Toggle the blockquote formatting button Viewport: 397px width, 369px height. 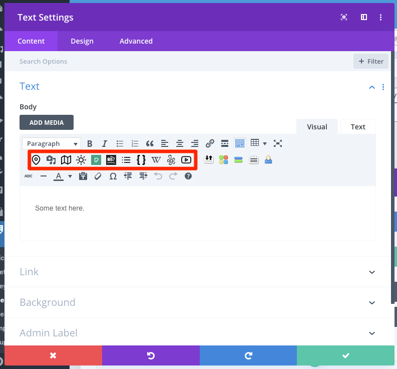[150, 143]
